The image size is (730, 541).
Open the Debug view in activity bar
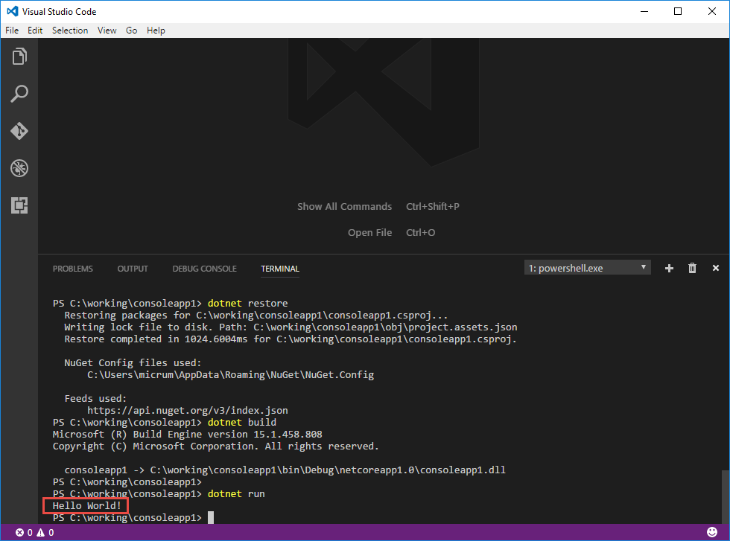(19, 168)
